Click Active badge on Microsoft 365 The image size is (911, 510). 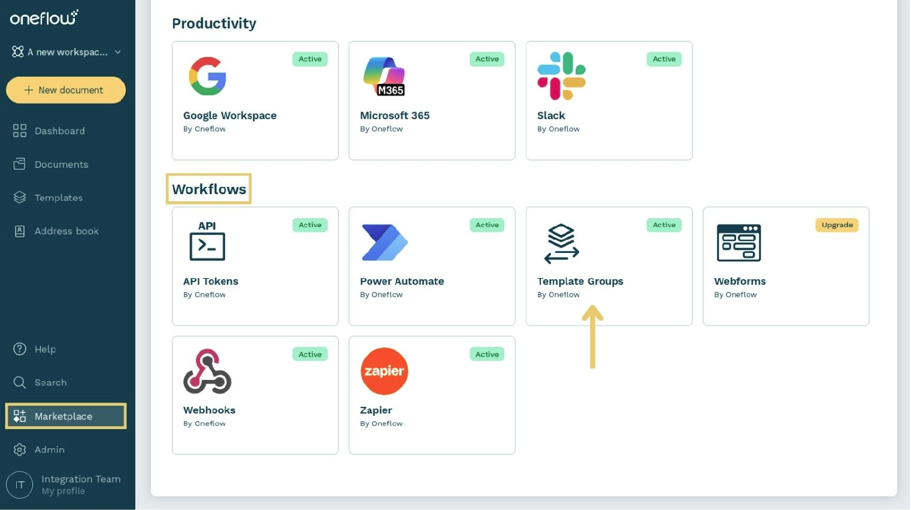click(487, 59)
